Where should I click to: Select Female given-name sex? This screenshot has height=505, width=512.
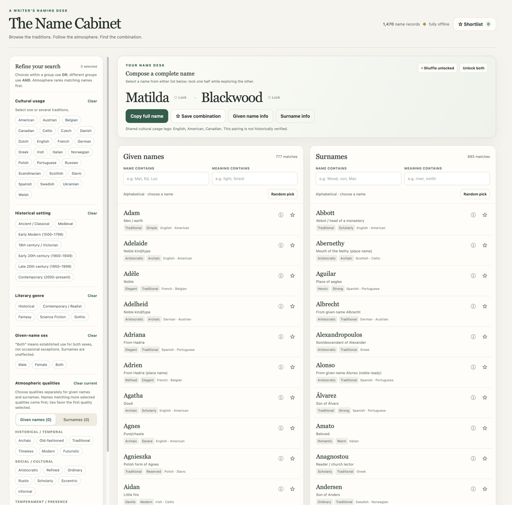[x=41, y=365]
